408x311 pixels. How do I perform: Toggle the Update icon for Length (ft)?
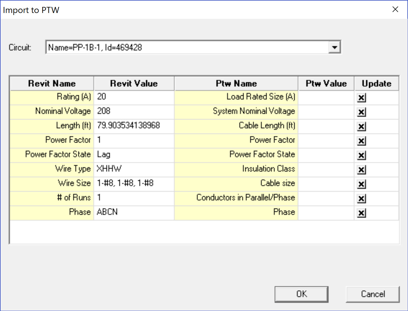[361, 127]
